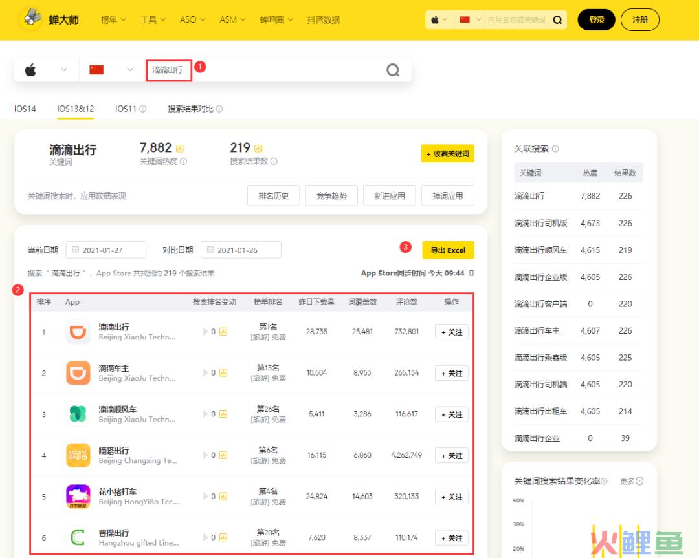This screenshot has width=699, height=558.
Task: Click the 登录 button
Action: (x=597, y=19)
